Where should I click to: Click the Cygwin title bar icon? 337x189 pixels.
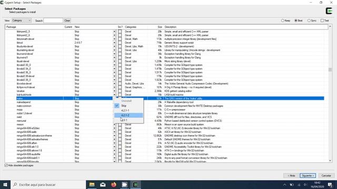[x=2, y=3]
